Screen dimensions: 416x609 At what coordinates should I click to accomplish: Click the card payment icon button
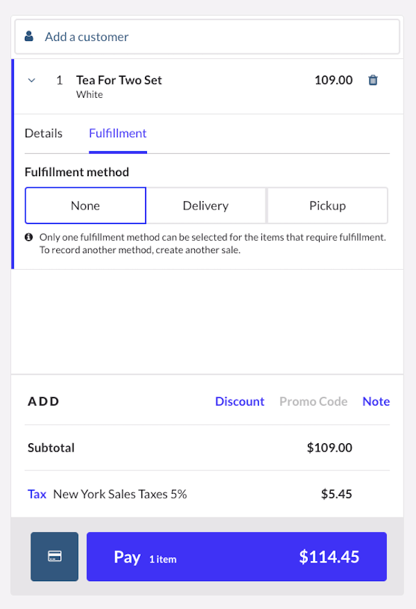(x=55, y=556)
